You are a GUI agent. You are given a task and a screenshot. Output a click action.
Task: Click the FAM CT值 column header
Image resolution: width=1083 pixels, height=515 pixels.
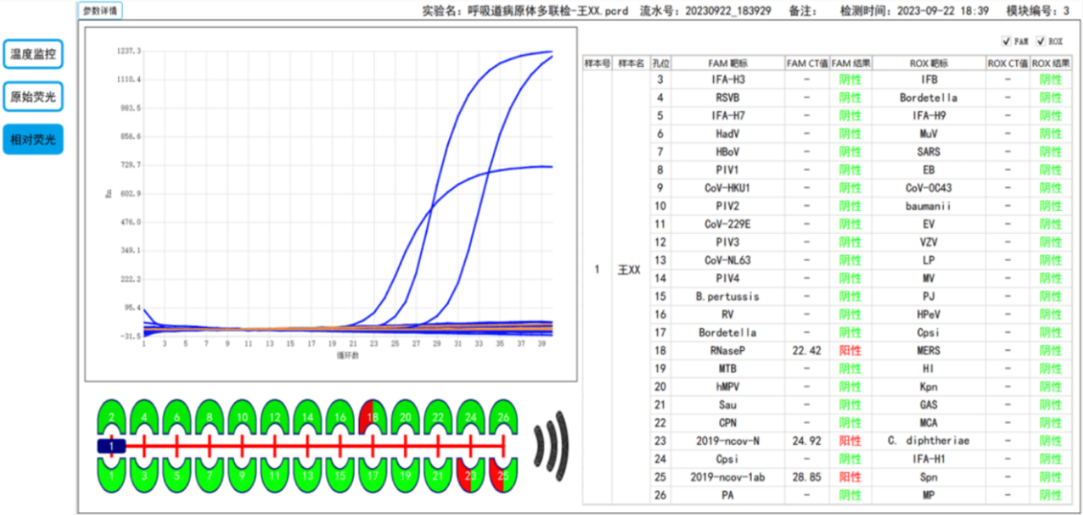click(806, 63)
